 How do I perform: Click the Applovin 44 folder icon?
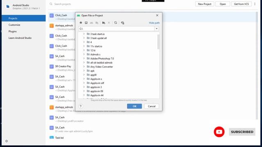click(x=88, y=95)
